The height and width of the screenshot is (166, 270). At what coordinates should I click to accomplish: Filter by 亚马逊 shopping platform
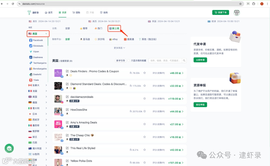pyautogui.click(x=85, y=39)
